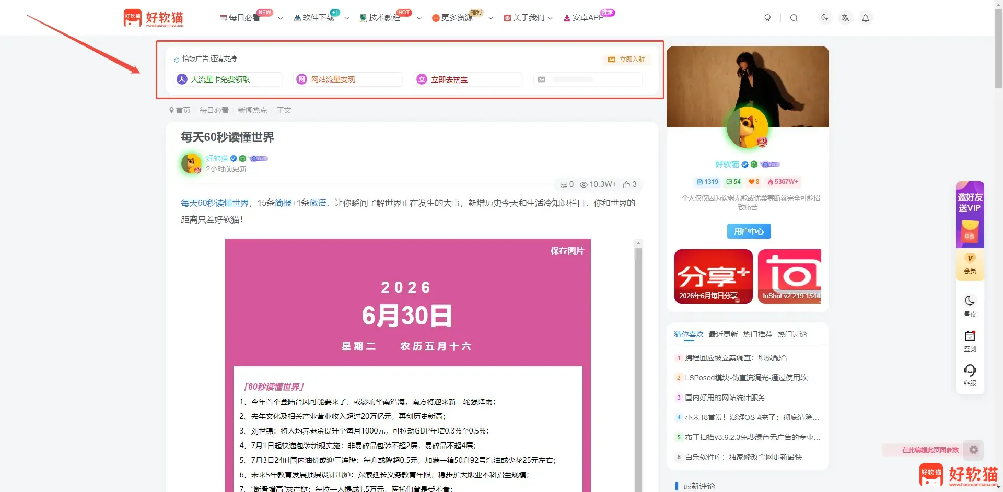Click the 好软猫 site logo in header
The image size is (1003, 492).
pos(154,18)
